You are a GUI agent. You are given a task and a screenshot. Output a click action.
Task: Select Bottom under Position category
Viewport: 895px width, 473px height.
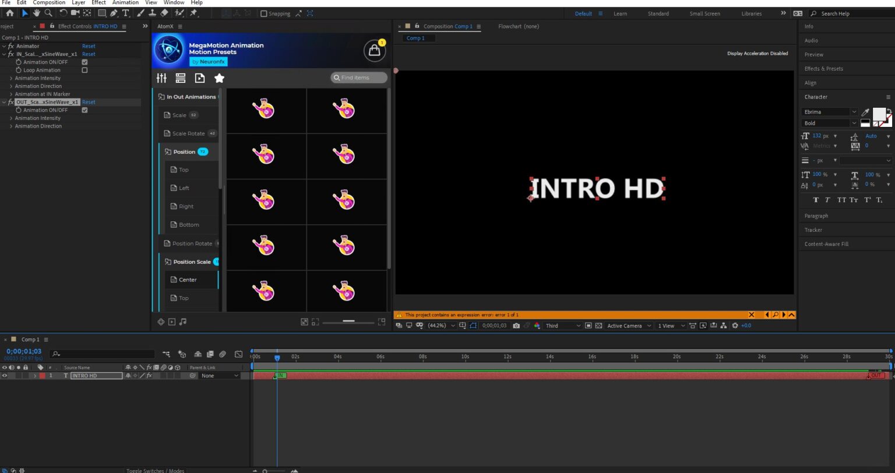pyautogui.click(x=189, y=224)
